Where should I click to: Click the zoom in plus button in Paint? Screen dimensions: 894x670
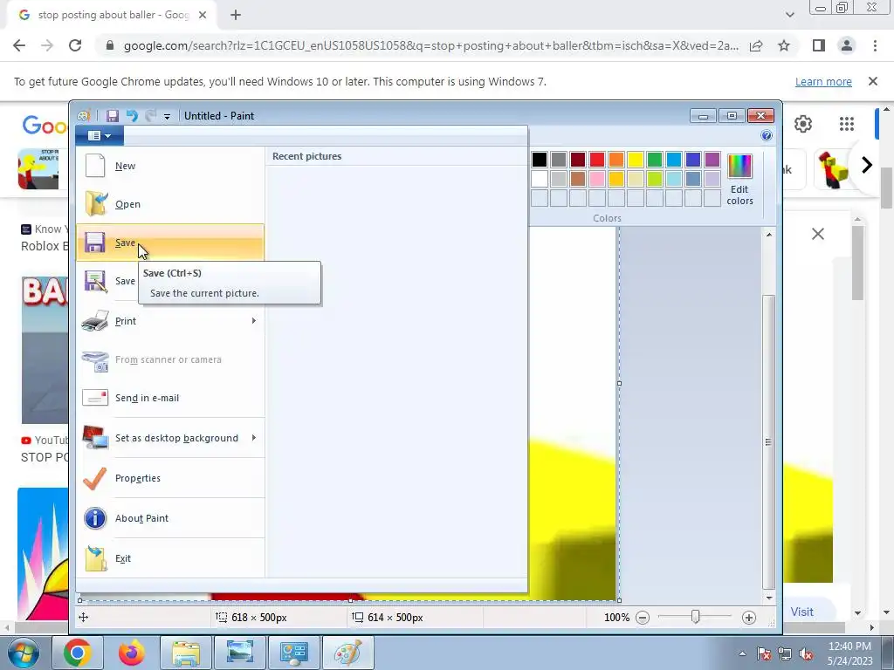[748, 618]
